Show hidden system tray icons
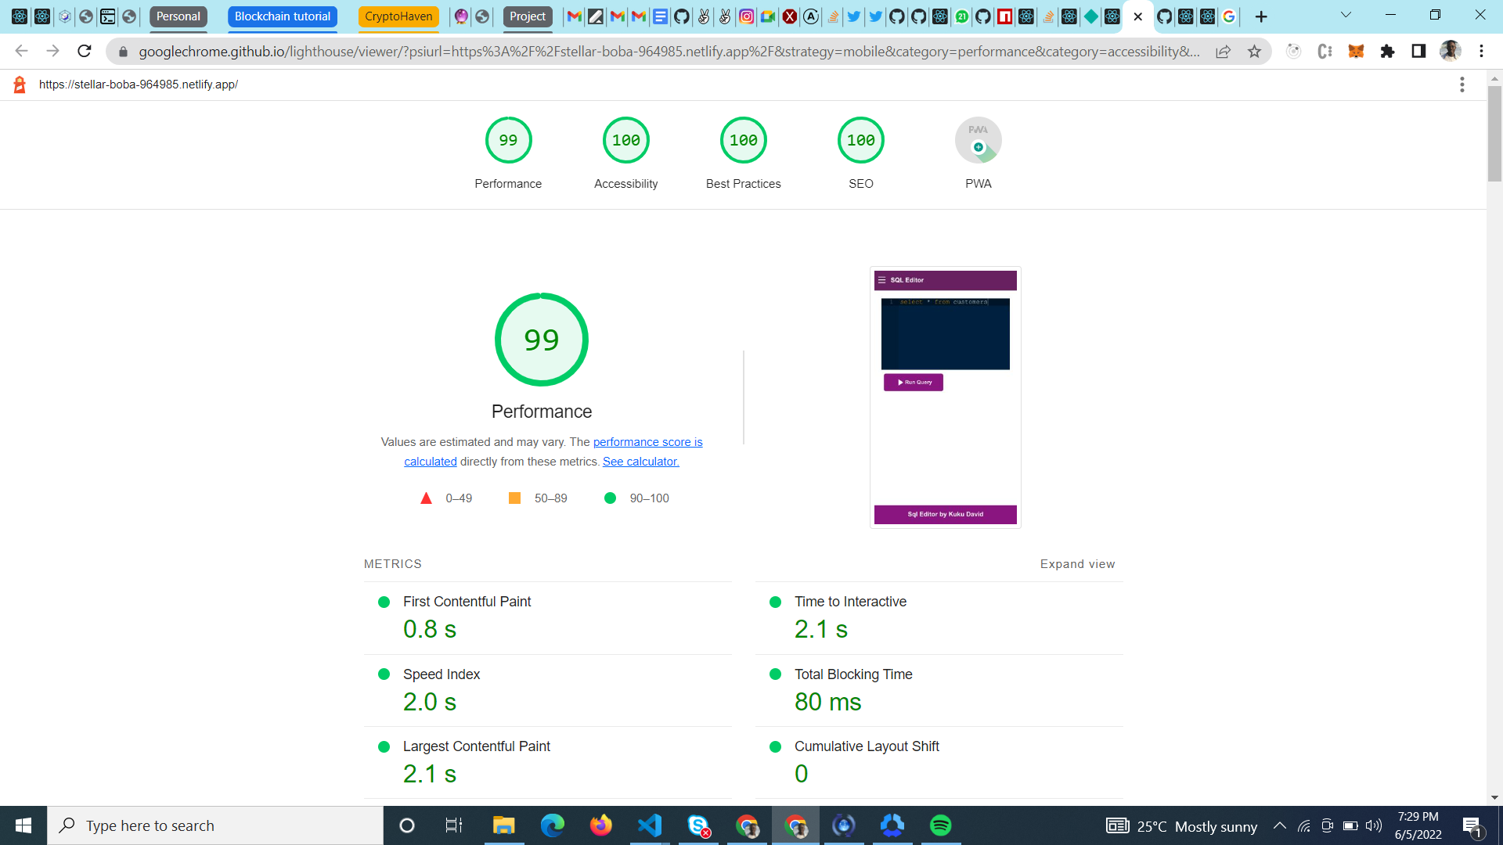The height and width of the screenshot is (845, 1503). pyautogui.click(x=1280, y=825)
